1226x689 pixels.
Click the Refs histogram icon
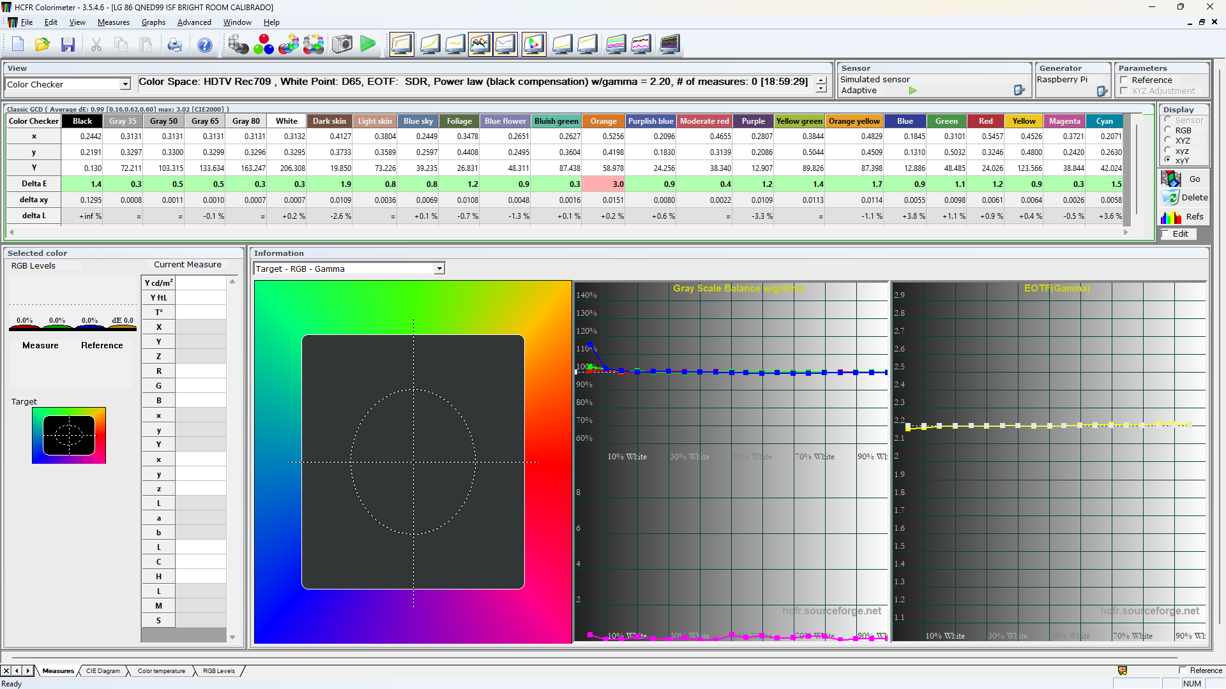pos(1171,217)
